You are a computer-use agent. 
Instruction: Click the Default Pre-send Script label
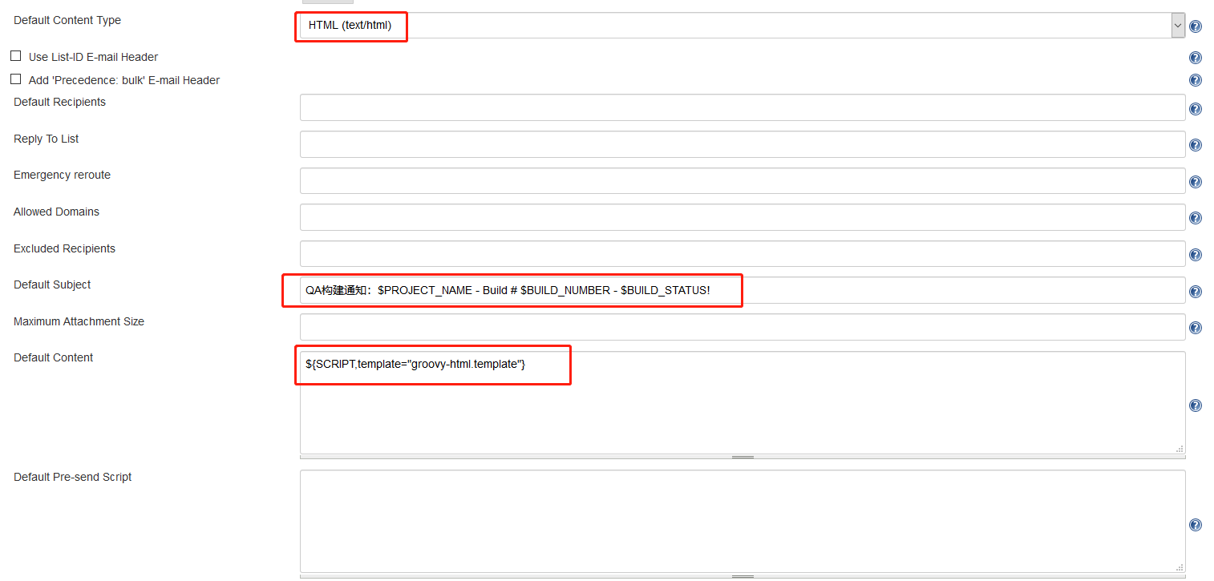(x=72, y=477)
